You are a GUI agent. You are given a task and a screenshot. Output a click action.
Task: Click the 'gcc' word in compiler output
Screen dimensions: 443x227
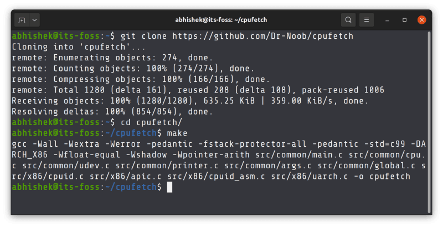pos(19,144)
